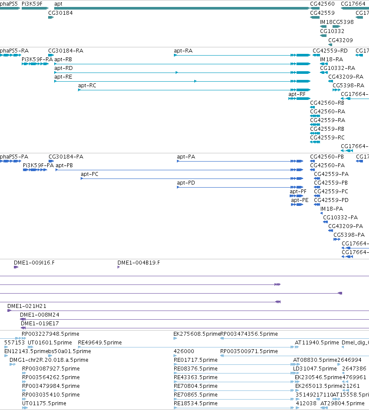Click the apt-PF protein label

(298, 192)
